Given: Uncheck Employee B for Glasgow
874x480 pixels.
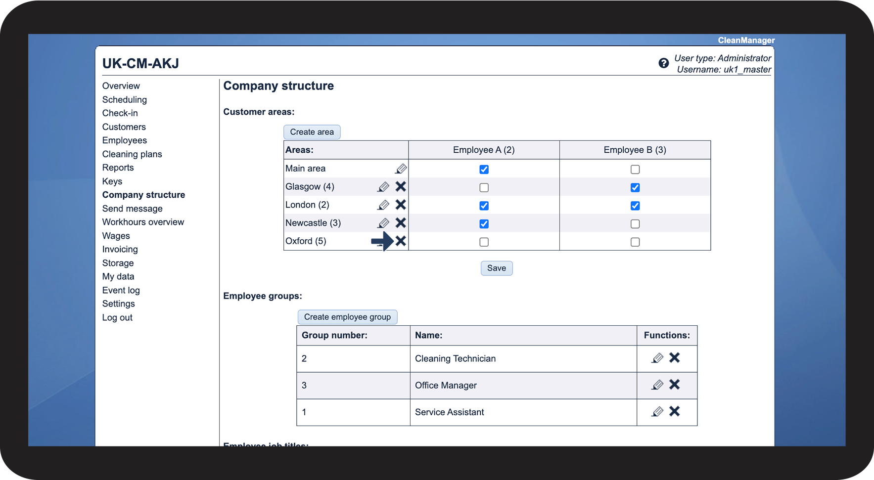Looking at the screenshot, I should (635, 188).
